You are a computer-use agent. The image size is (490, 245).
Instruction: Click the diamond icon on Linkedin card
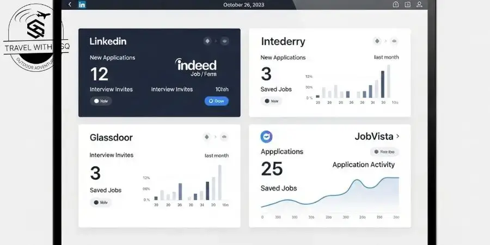click(x=207, y=41)
